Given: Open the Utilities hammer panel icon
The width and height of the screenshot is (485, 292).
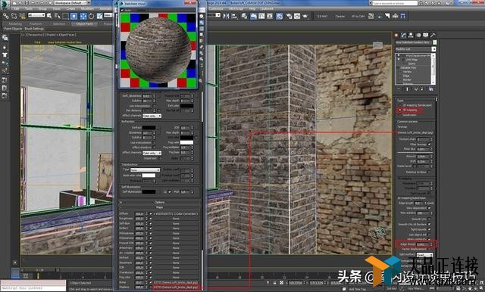Looking at the screenshot, I should 433,36.
